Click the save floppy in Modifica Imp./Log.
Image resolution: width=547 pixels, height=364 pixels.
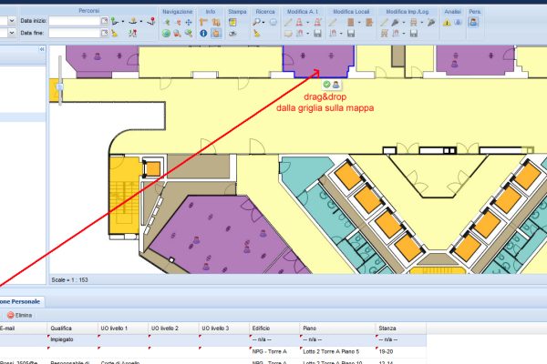[414, 34]
